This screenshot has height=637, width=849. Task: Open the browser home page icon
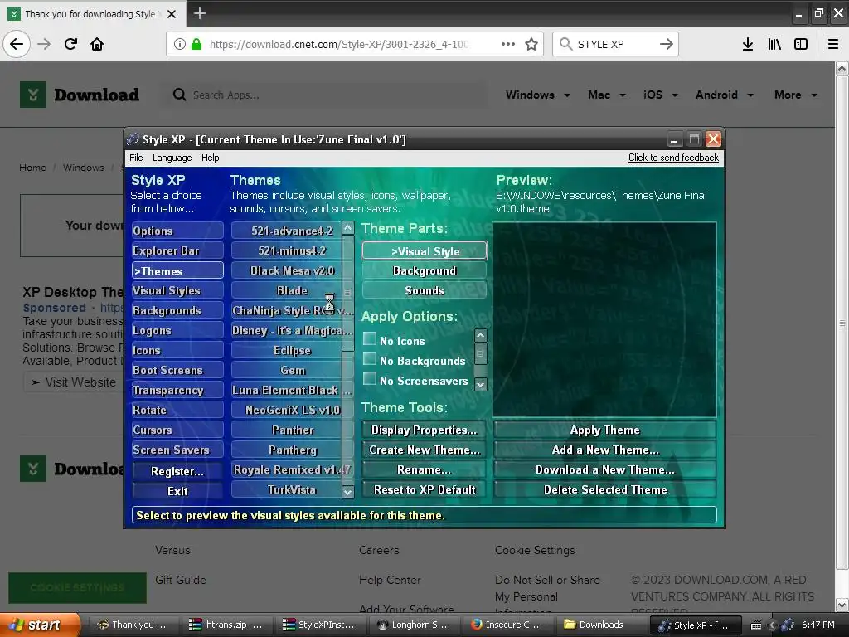click(x=97, y=44)
